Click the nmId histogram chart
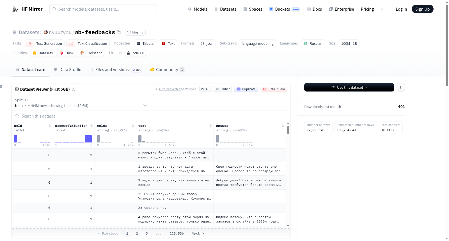 coord(32,139)
